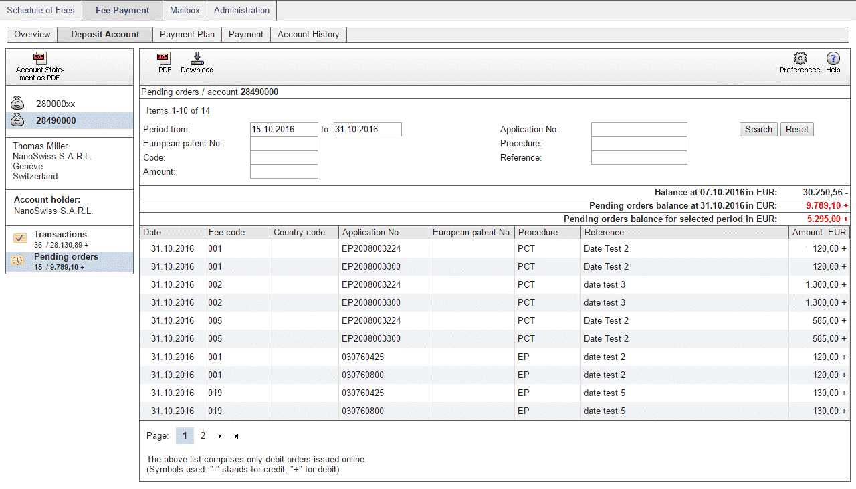This screenshot has height=489, width=856.
Task: Focus the Code input field
Action: click(284, 158)
